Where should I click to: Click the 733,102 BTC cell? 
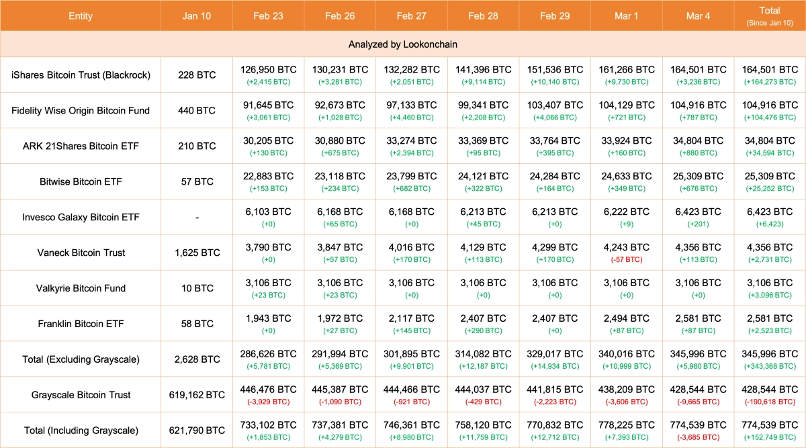point(268,430)
